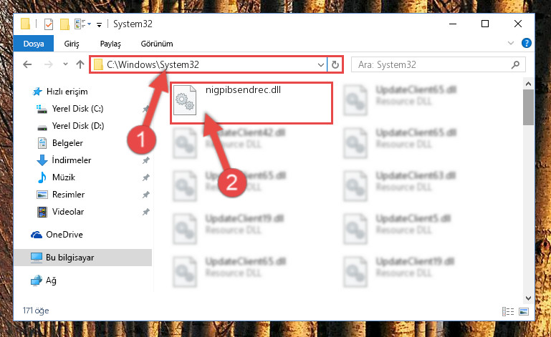Screen dimensions: 551x337
Task: Click Properties icon in quick access toolbar
Action: [x=49, y=24]
